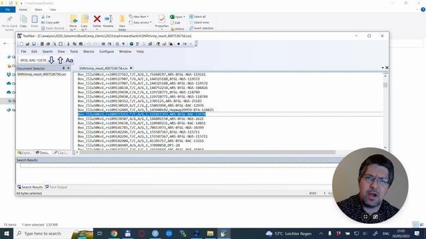Start recording a macro with the black dot icon

click(x=178, y=44)
